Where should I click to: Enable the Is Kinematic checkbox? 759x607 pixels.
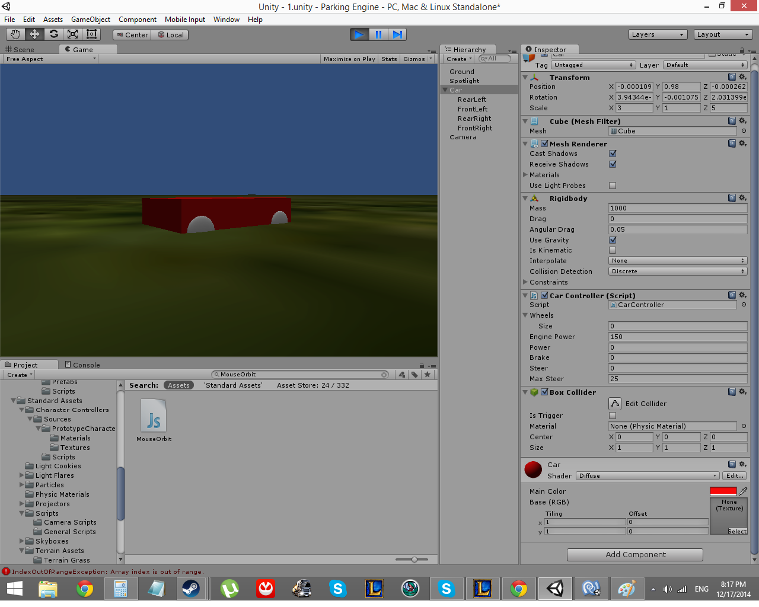613,250
